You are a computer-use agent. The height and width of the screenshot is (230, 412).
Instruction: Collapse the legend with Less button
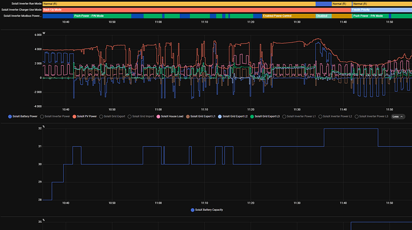398,116
